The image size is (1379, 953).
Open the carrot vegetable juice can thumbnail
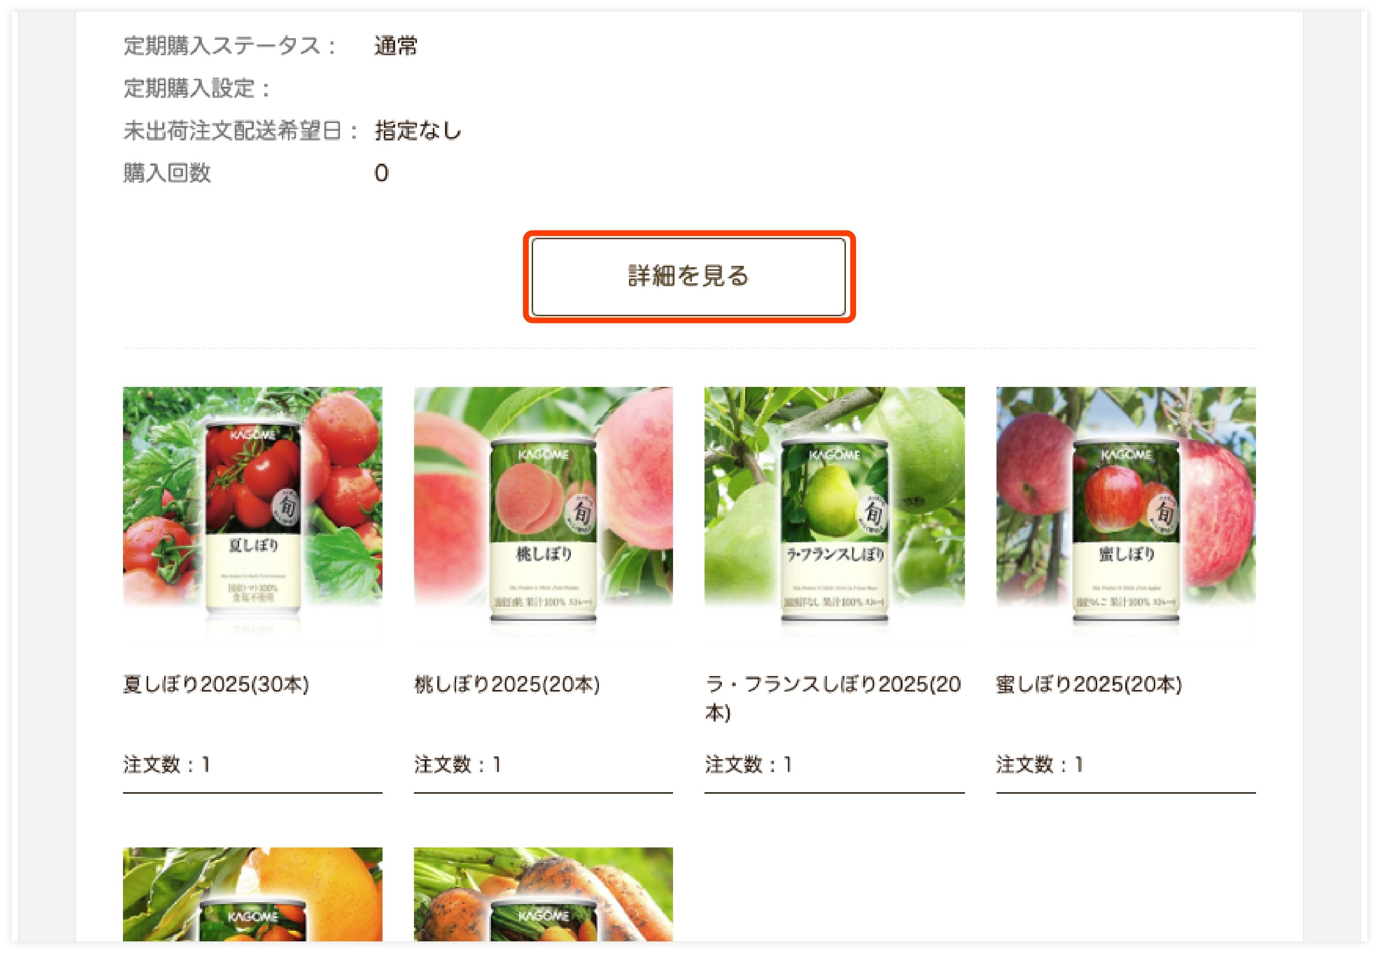click(543, 894)
